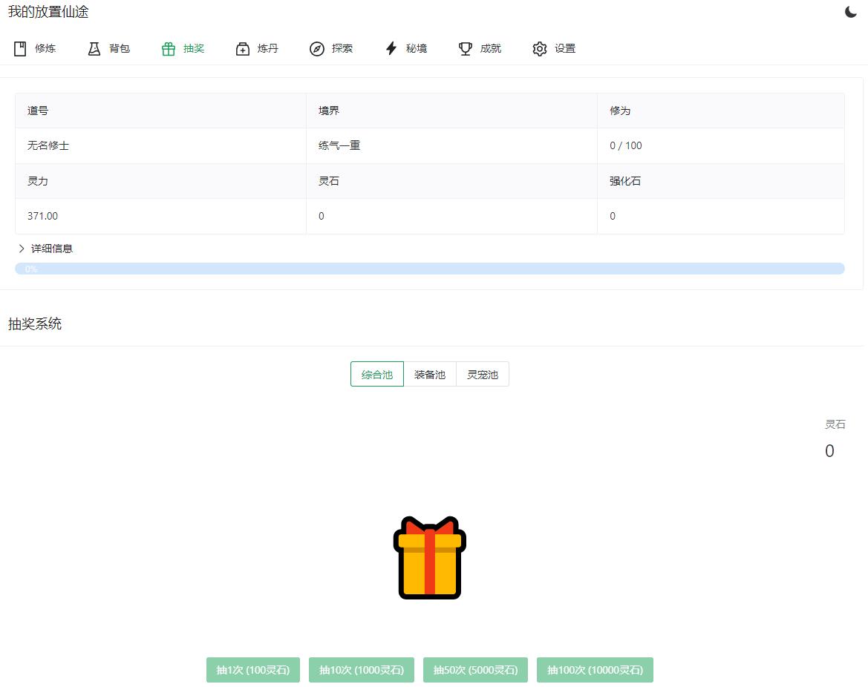Click the cultivation progress bar
This screenshot has width=868, height=687.
pos(430,269)
